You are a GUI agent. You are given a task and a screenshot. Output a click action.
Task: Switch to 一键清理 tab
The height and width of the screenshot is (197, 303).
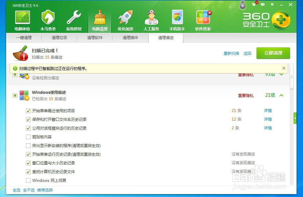tap(24, 38)
